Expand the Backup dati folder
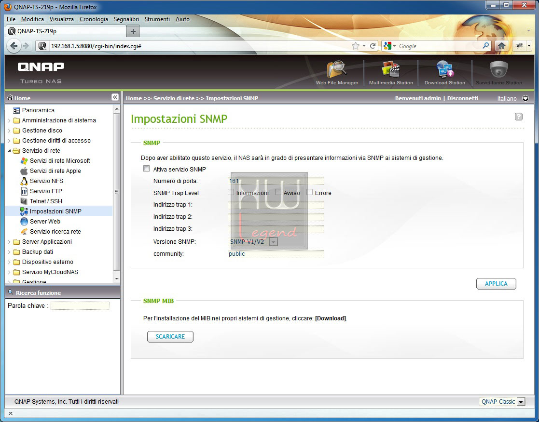Viewport: 539px width, 422px height. point(9,252)
